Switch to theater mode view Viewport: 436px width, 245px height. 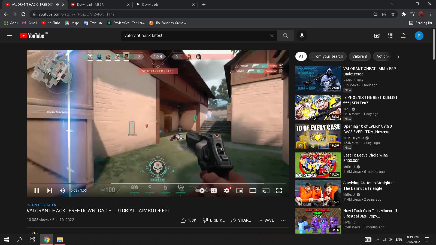click(x=253, y=191)
